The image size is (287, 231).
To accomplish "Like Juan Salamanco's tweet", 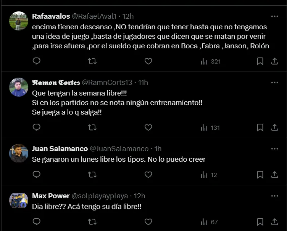I will (148, 175).
